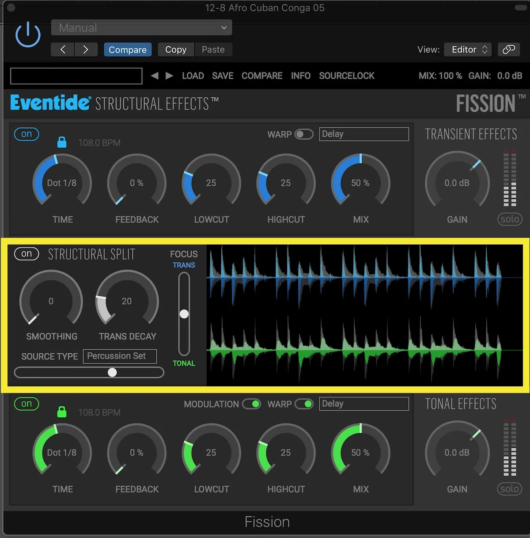Open the Editor view dropdown
Viewport: 530px width, 538px height.
coord(469,50)
